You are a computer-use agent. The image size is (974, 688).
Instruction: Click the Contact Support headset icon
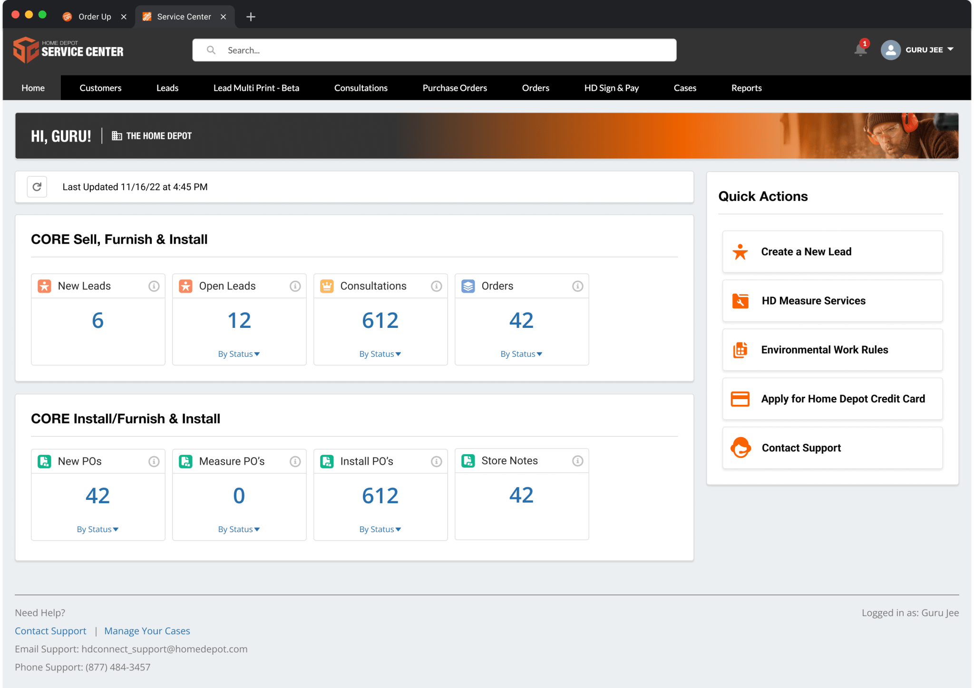click(x=740, y=448)
